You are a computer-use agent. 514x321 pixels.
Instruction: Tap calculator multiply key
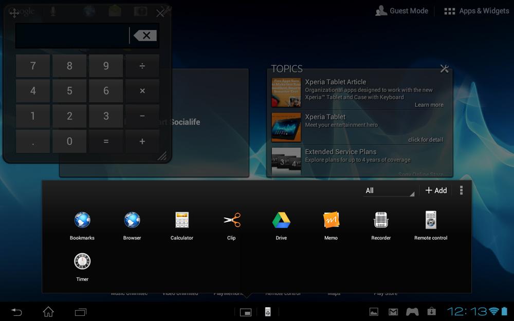142,91
